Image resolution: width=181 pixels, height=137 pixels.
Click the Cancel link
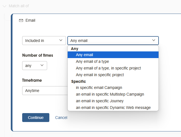coord(61,118)
